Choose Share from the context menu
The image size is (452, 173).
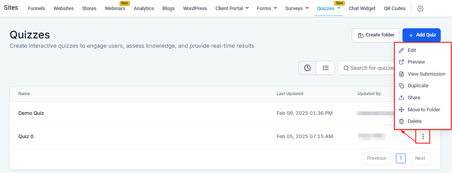click(414, 97)
